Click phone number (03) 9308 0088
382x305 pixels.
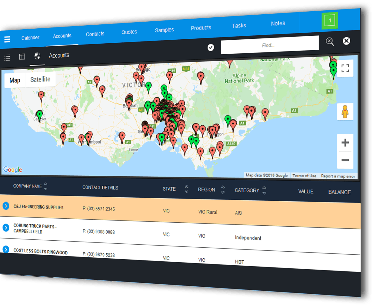point(99,231)
